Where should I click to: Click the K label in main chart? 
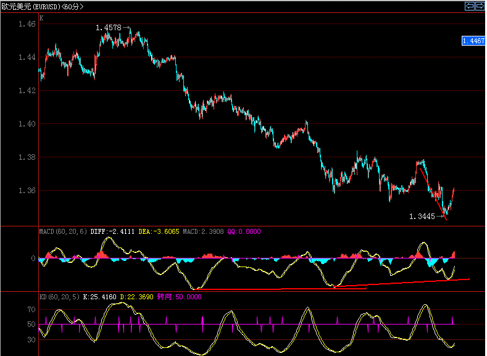tap(41, 18)
